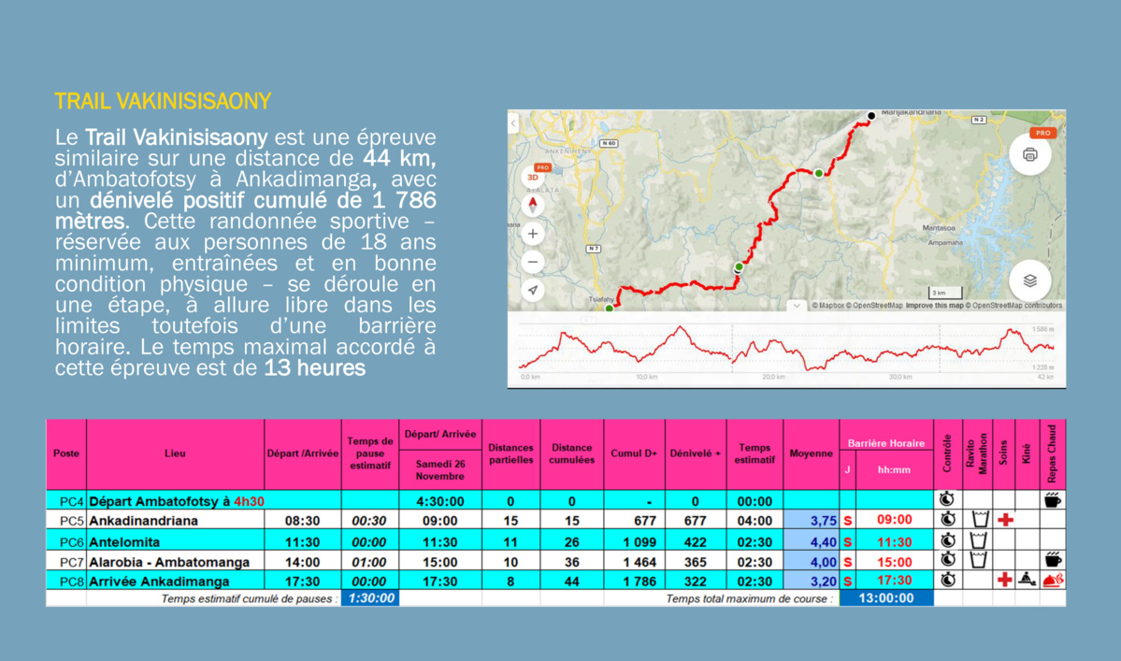Expand the side panel with left arrow

click(513, 124)
